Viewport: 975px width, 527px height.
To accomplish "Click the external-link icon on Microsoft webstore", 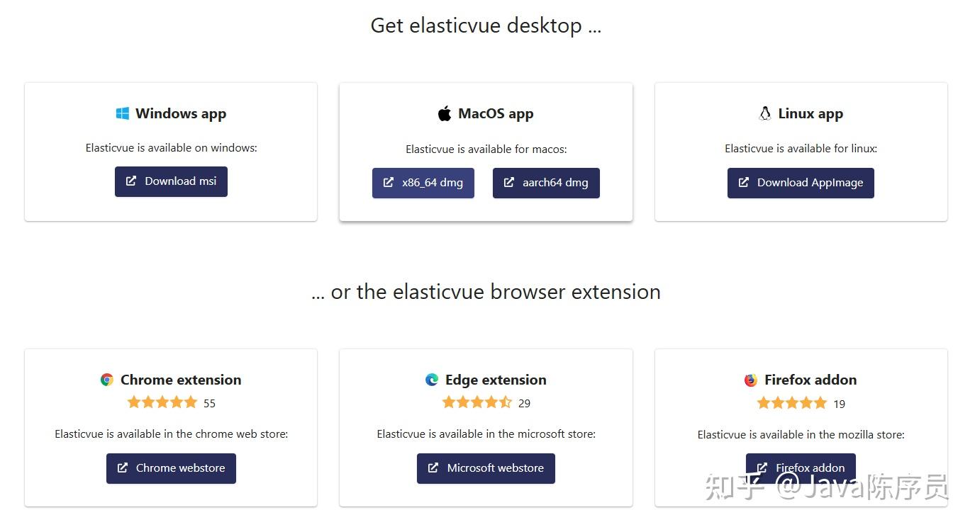I will point(433,467).
